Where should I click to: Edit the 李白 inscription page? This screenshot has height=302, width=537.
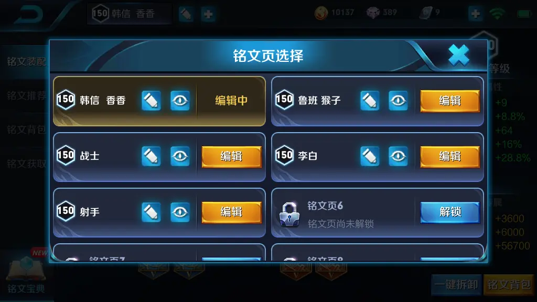(450, 156)
